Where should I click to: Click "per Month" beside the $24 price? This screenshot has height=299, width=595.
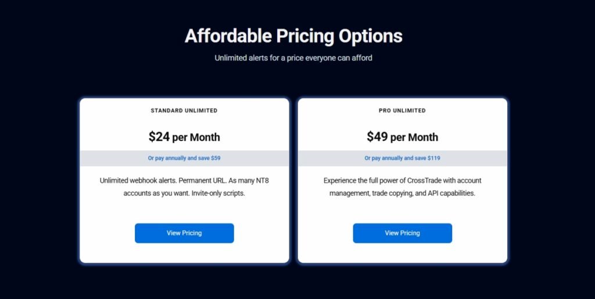point(196,138)
